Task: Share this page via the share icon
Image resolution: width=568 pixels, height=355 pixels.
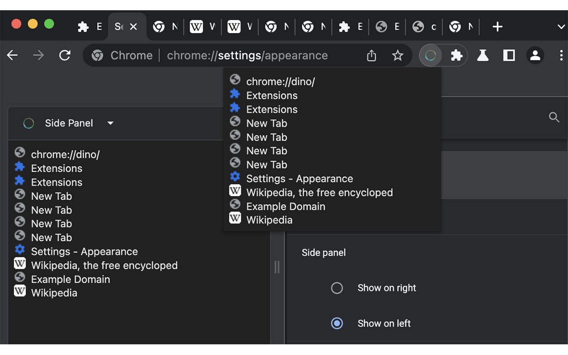Action: coord(371,55)
